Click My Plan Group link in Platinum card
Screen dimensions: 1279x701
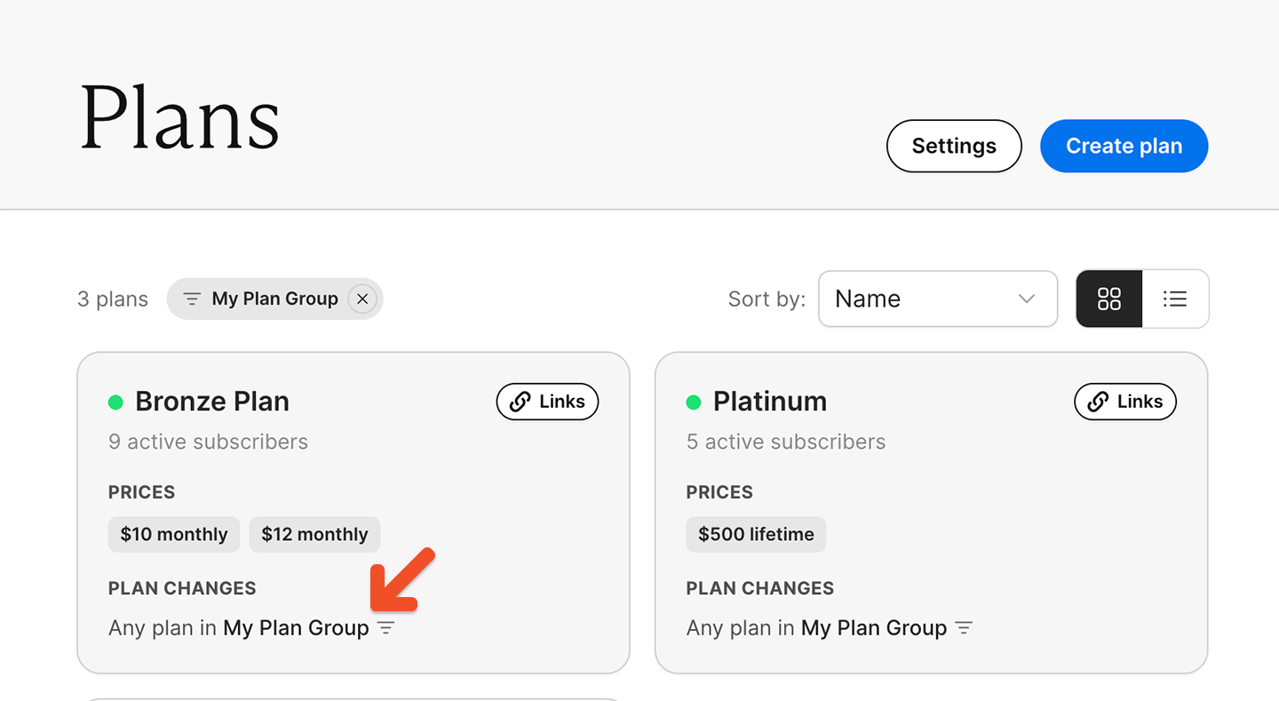874,628
